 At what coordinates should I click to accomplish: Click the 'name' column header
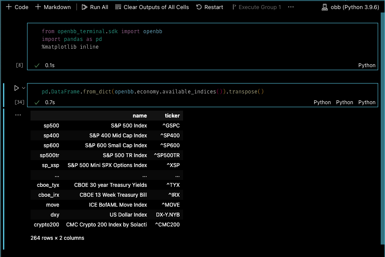click(x=140, y=116)
